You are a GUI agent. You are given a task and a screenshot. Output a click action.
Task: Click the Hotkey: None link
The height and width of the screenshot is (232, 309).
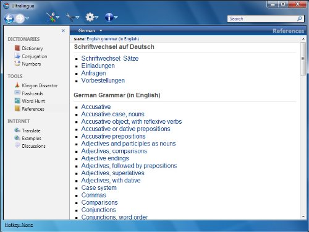[19, 225]
